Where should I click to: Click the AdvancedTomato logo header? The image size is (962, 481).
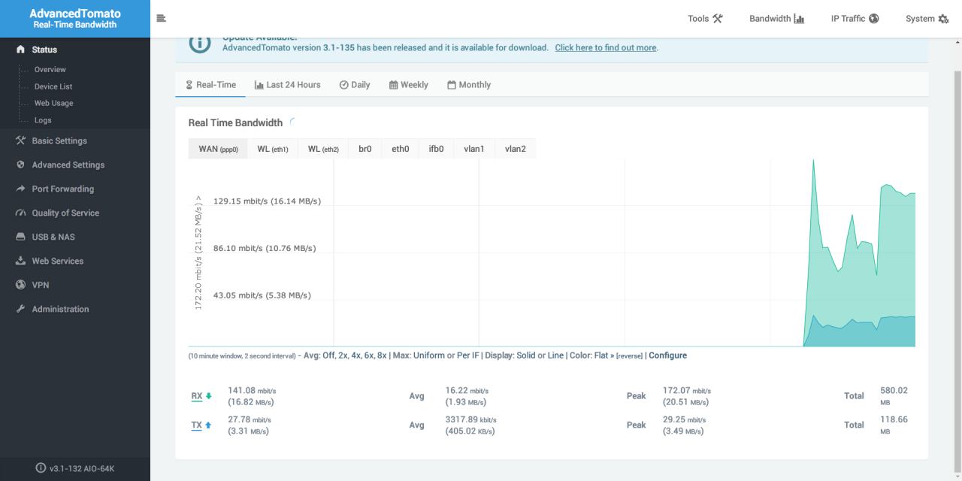[75, 19]
